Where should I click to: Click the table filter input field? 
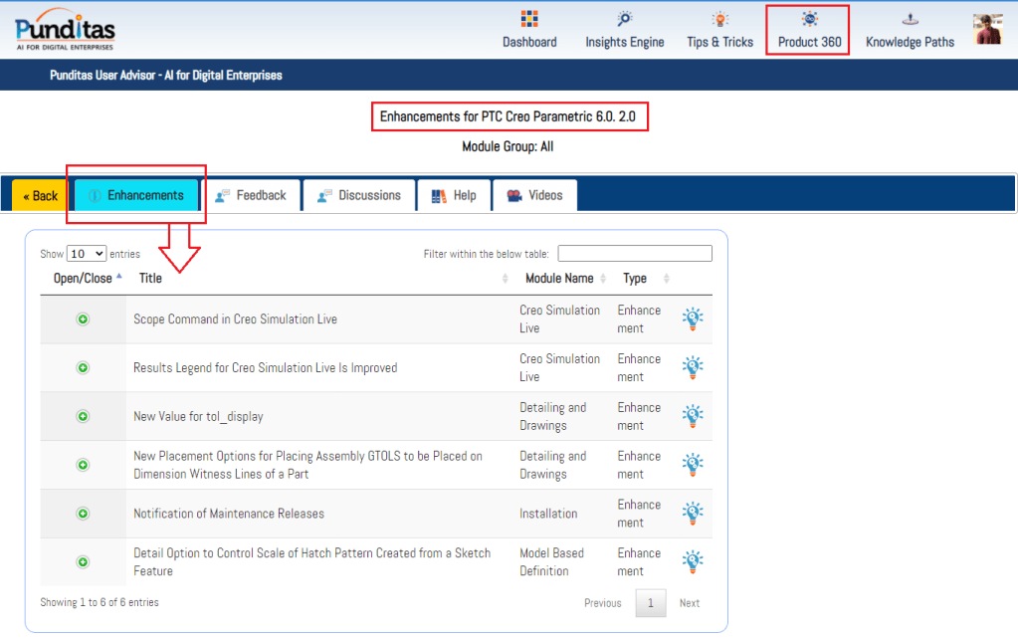(x=635, y=254)
